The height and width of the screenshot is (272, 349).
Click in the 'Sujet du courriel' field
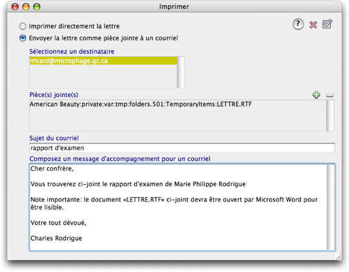pyautogui.click(x=182, y=148)
